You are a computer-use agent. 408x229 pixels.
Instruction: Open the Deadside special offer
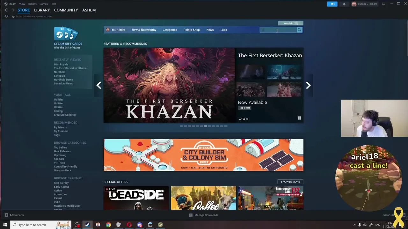coord(136,198)
